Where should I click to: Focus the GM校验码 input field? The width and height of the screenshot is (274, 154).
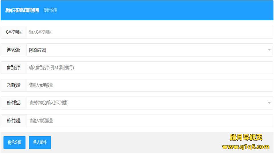coord(150,32)
